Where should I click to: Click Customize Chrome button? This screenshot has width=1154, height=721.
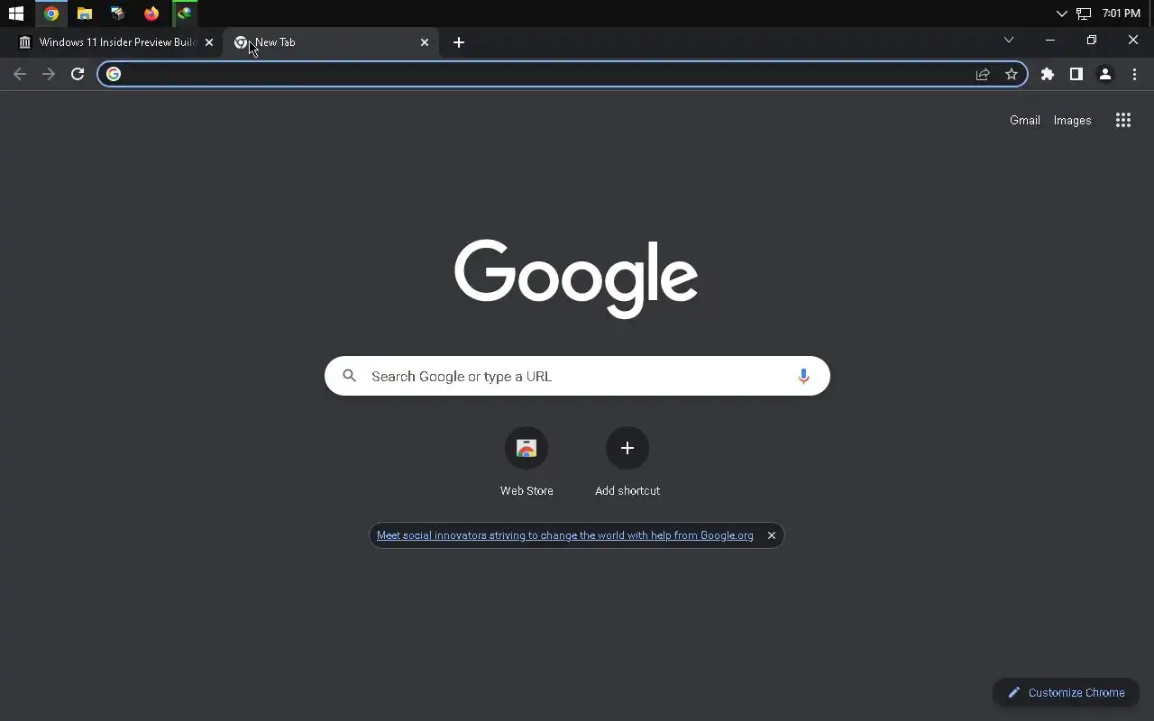coord(1067,692)
